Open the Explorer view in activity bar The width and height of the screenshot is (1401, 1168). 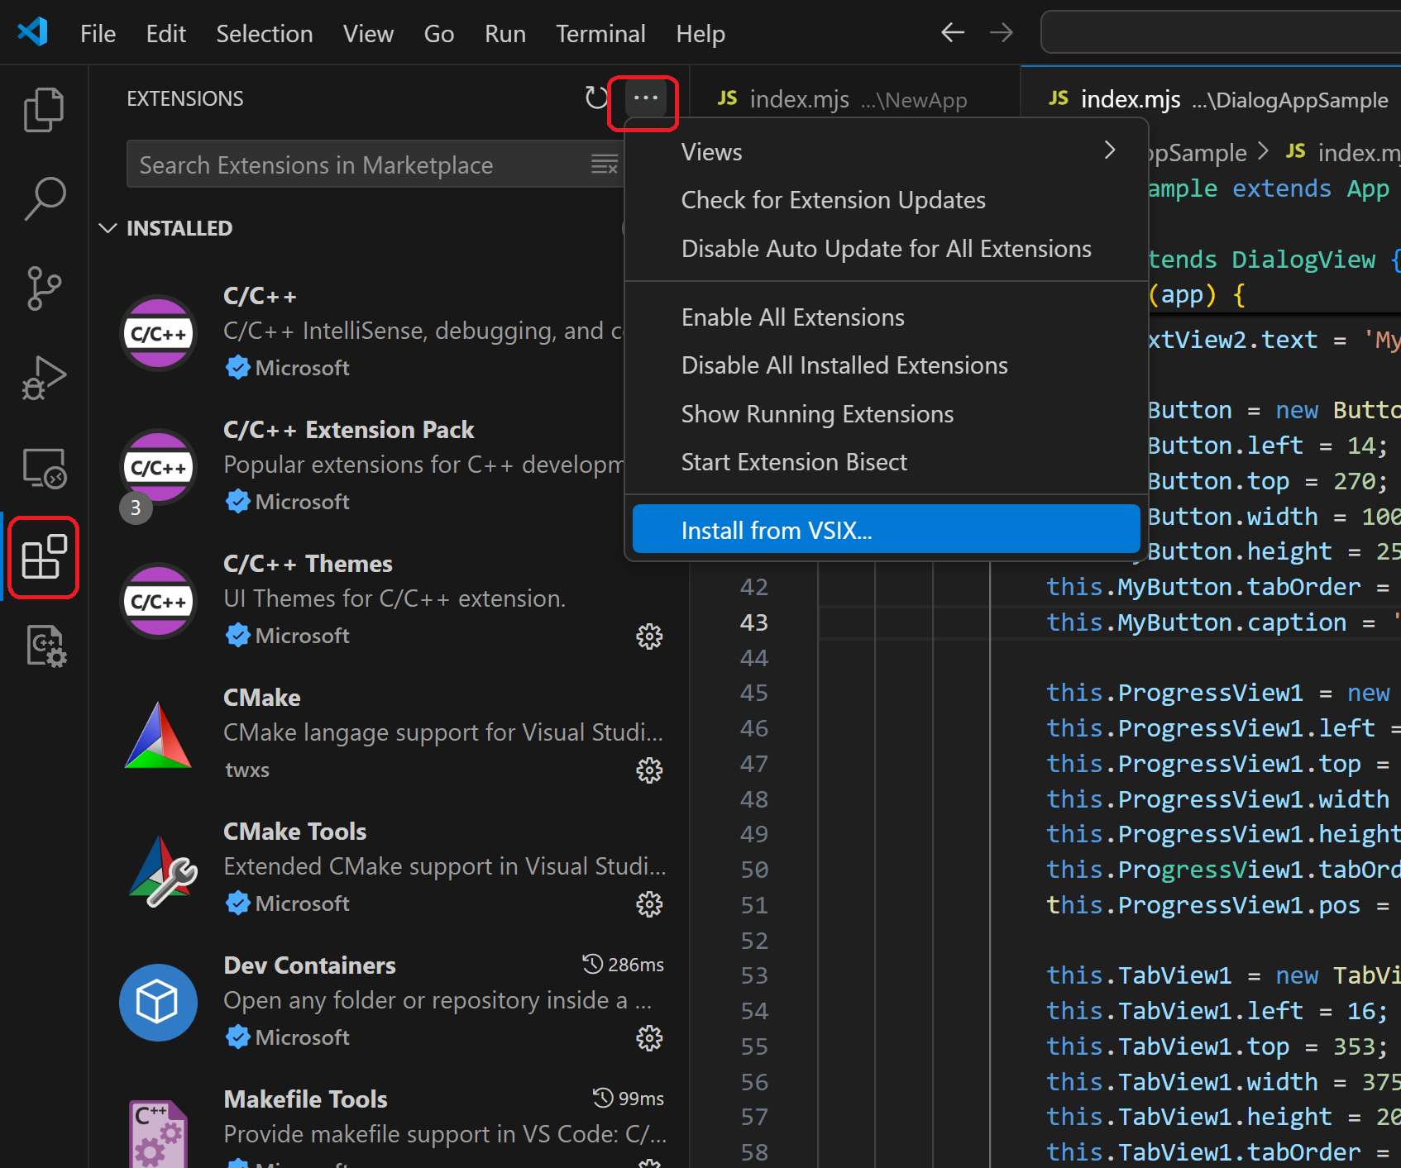point(43,110)
